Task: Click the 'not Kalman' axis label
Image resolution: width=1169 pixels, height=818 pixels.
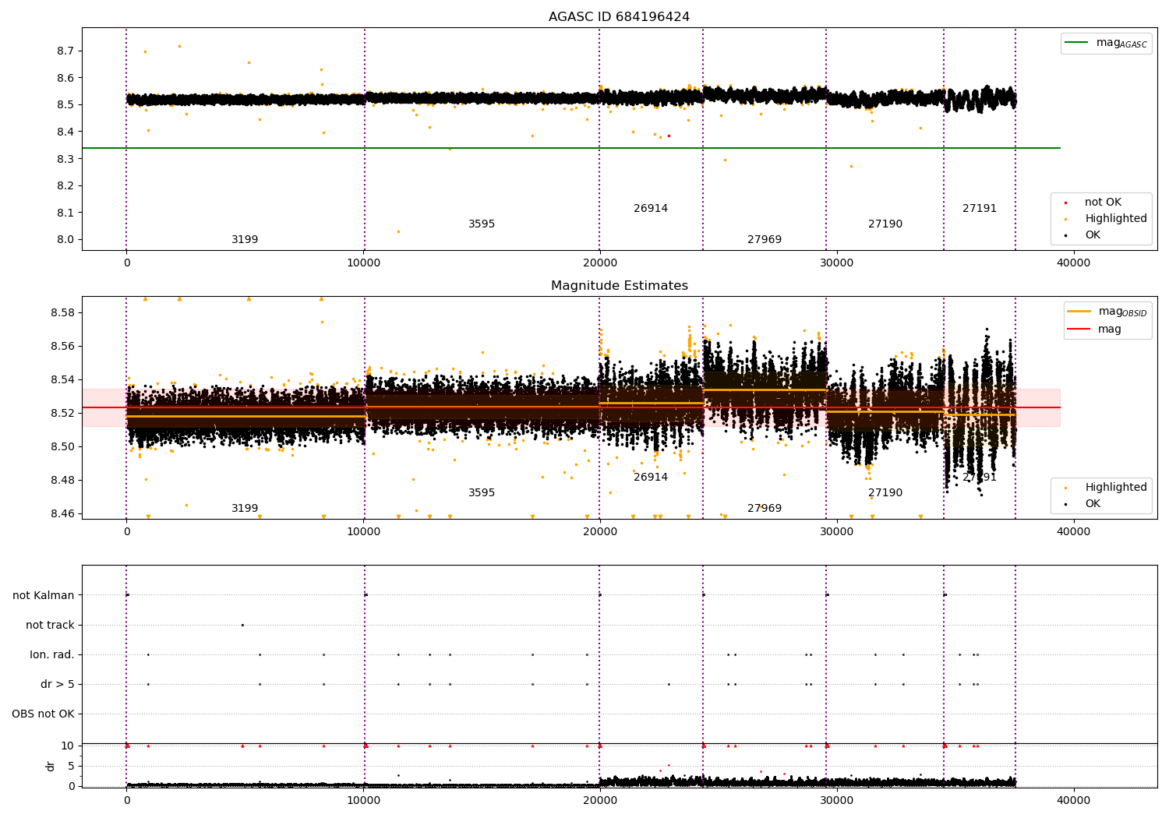Action: [44, 596]
